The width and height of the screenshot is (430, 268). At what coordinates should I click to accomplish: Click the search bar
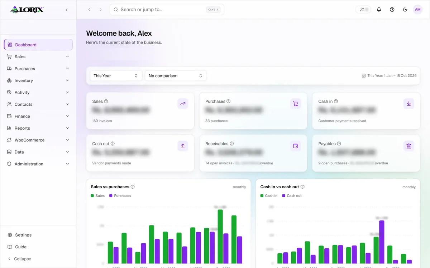click(167, 10)
